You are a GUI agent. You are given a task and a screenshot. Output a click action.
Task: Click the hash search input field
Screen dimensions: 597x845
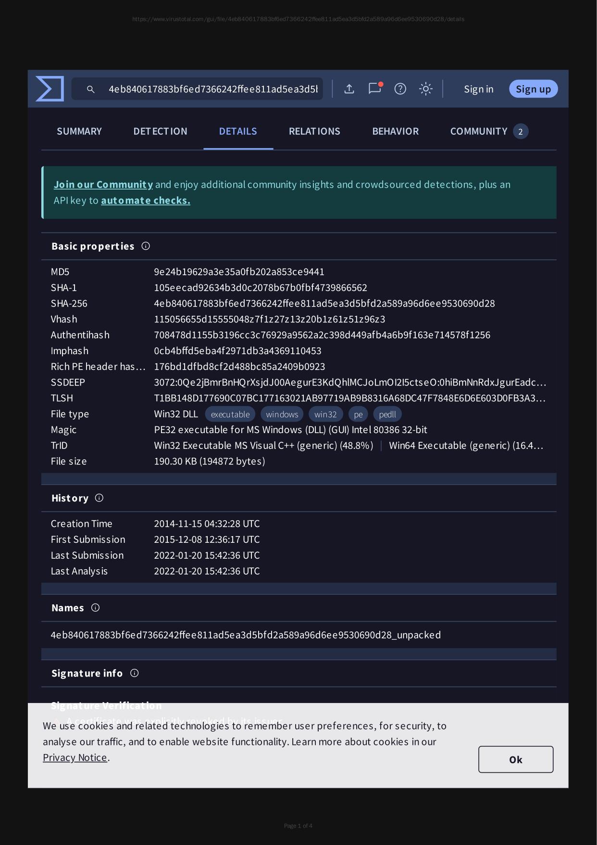tap(213, 90)
